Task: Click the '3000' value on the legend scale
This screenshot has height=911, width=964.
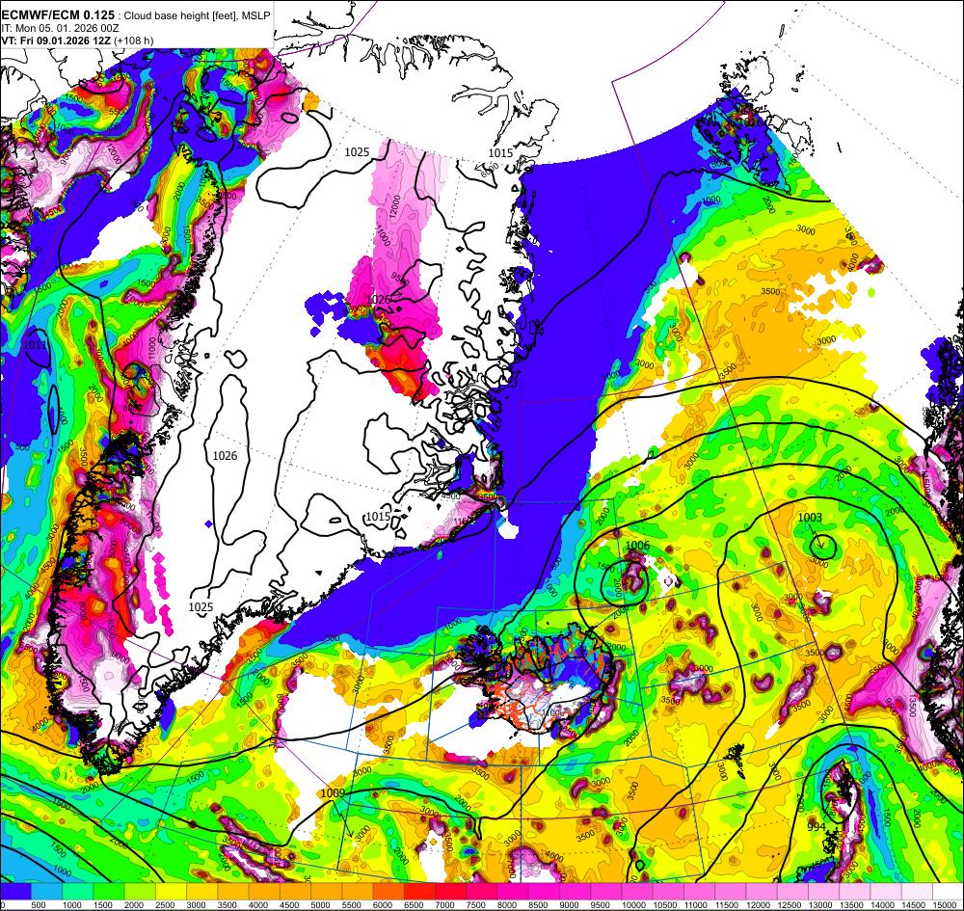Action: point(197,905)
